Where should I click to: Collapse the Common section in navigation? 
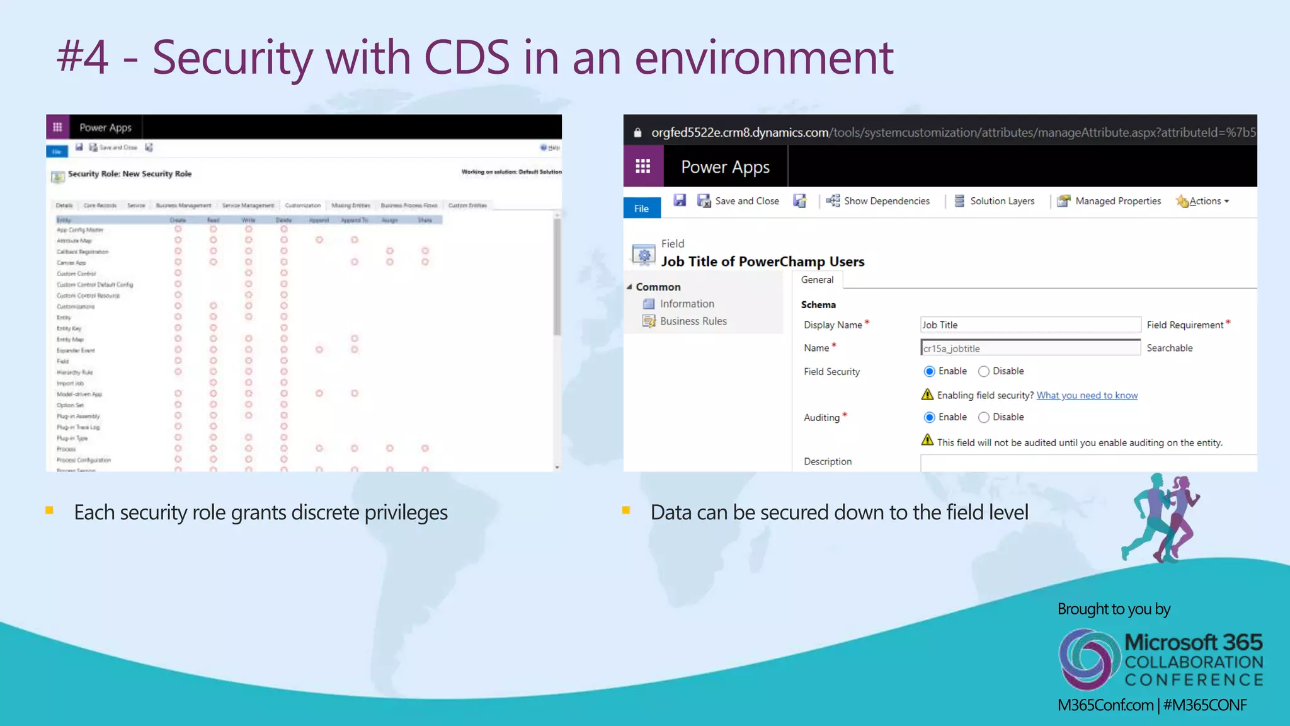629,287
